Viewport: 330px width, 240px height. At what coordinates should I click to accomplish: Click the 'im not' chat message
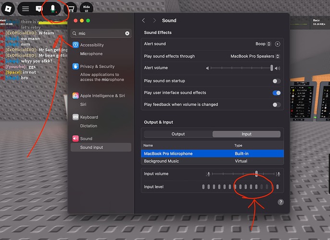click(x=29, y=72)
